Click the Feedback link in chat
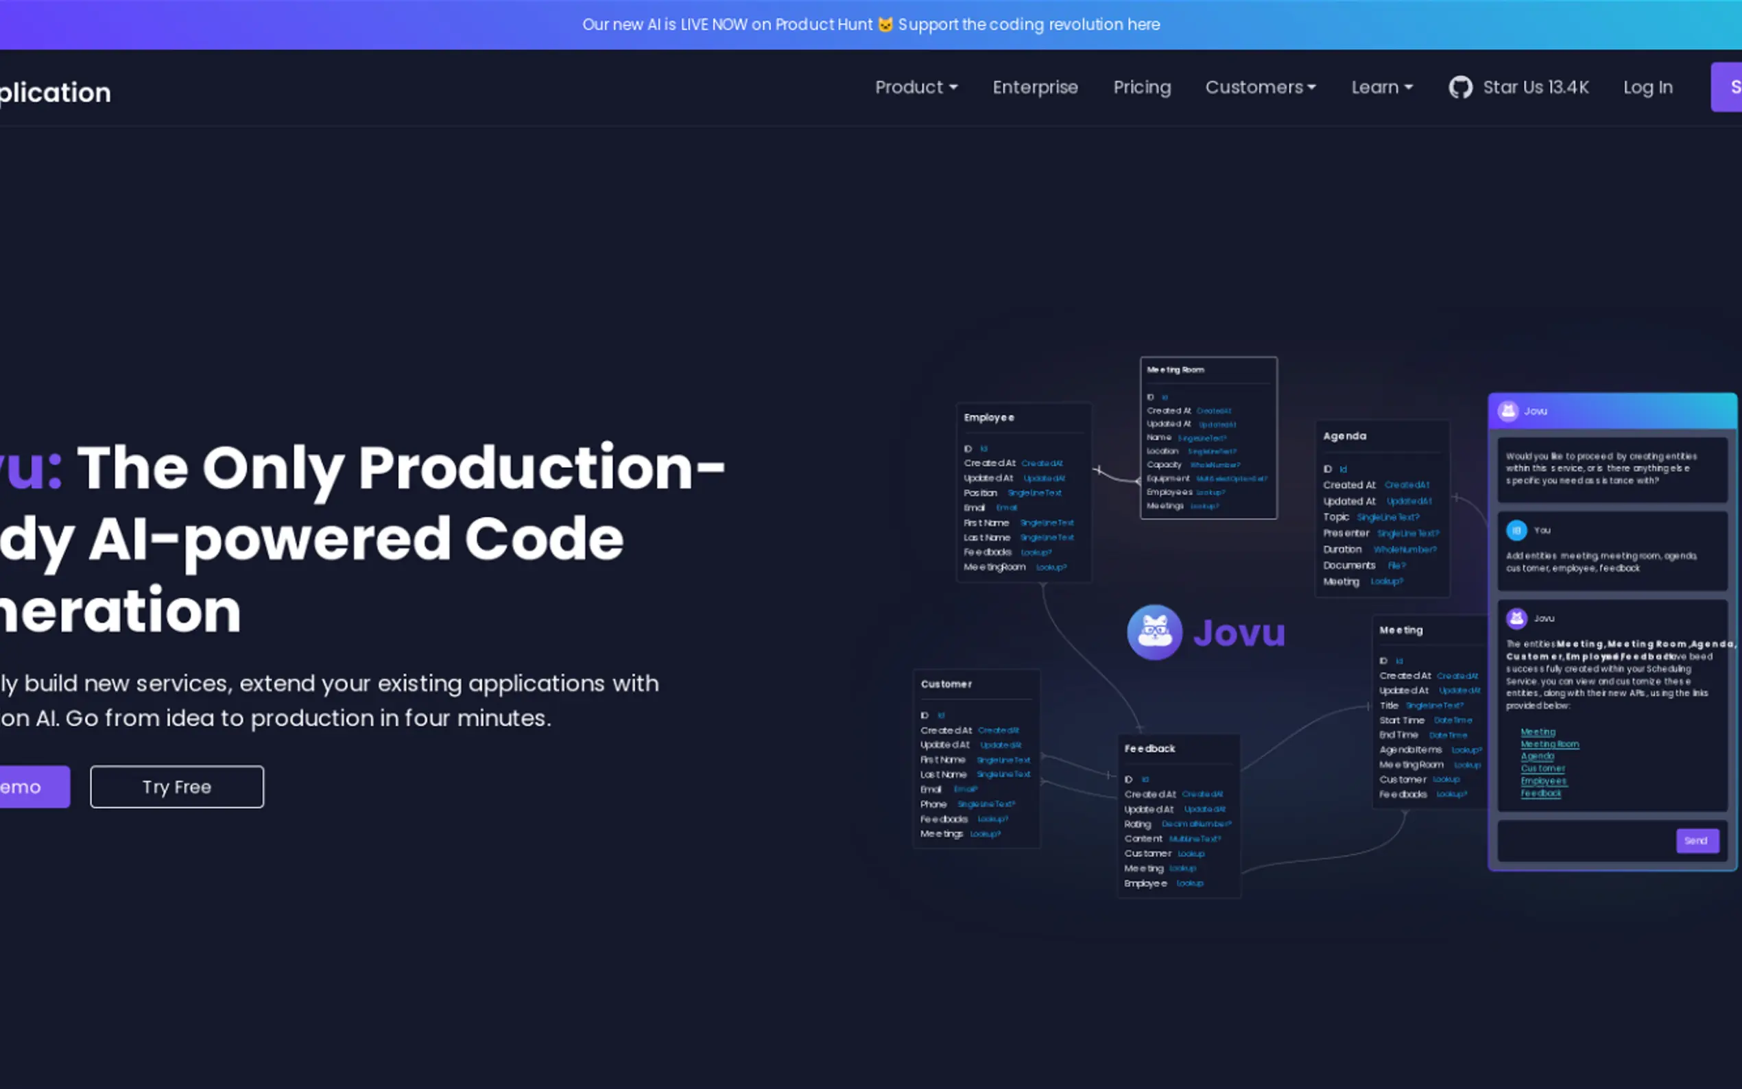Image resolution: width=1742 pixels, height=1089 pixels. point(1540,793)
